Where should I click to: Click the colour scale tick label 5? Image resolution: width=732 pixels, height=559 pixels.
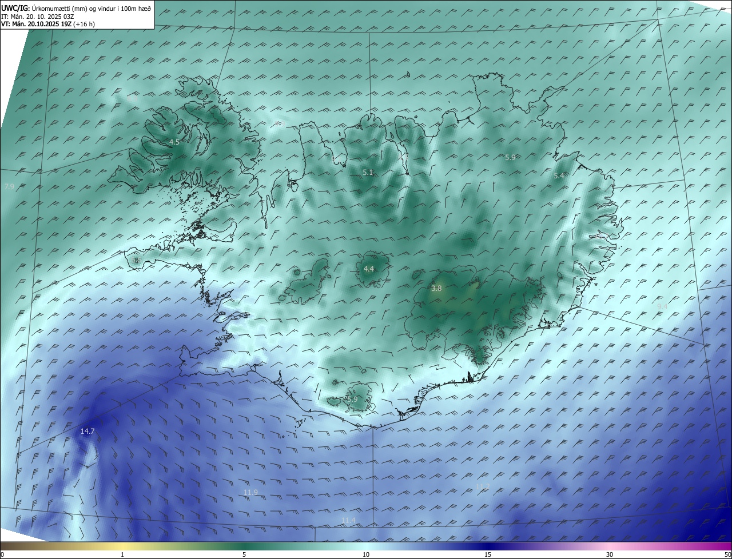point(244,554)
